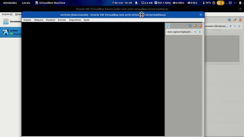
Task: Click the date and time clock
Action: click(x=122, y=3)
